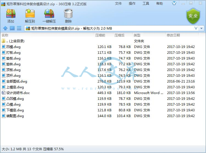Sort by 压缩后 column header

click(x=119, y=35)
